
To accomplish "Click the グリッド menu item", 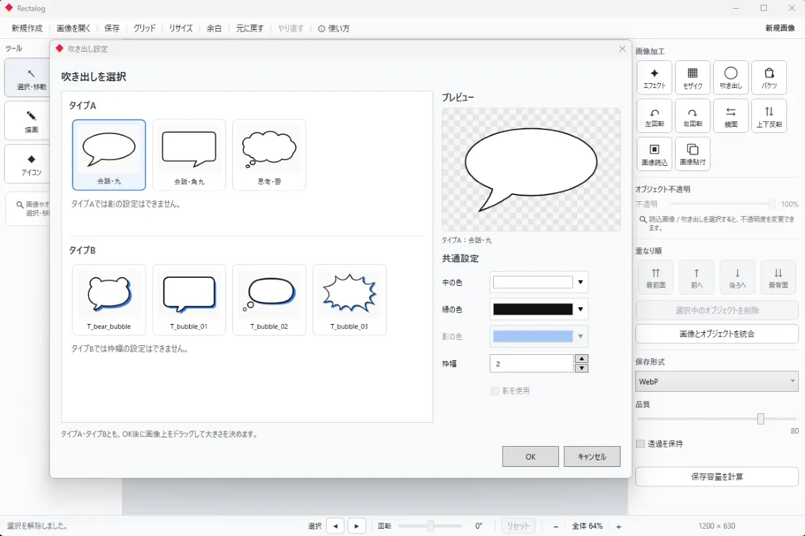I will point(144,28).
